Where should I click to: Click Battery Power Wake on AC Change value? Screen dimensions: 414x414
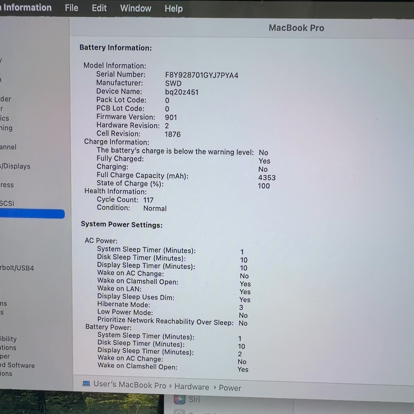(242, 362)
